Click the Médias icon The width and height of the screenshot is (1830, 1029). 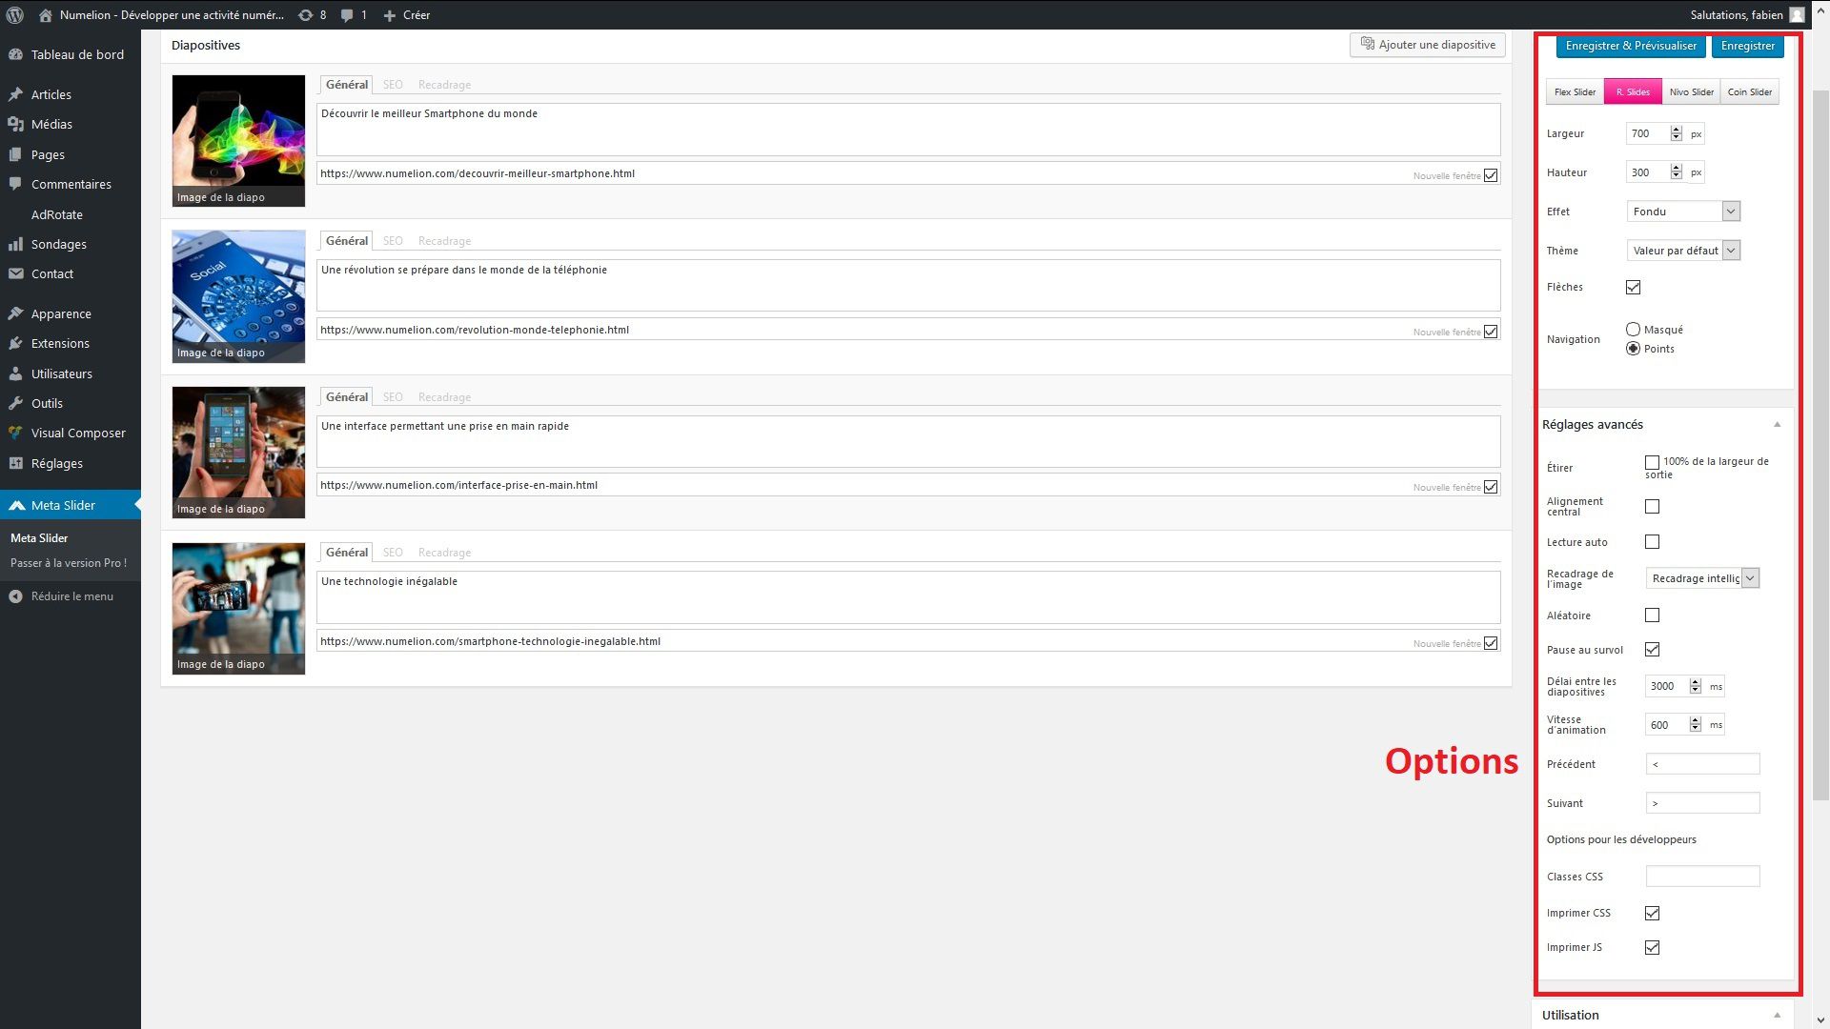click(x=15, y=124)
